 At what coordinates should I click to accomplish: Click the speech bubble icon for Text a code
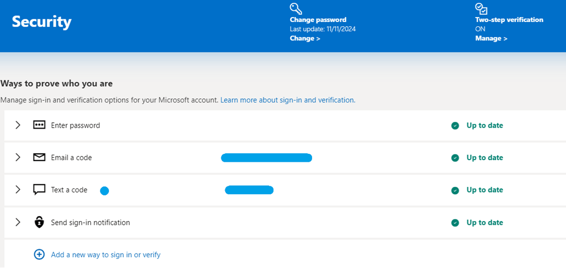(x=39, y=190)
